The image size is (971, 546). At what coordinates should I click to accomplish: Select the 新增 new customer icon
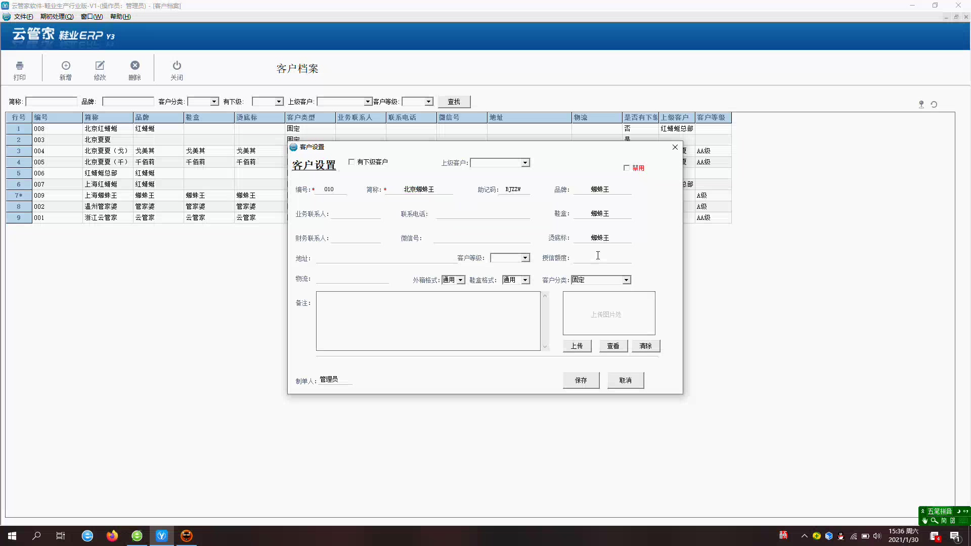pos(66,69)
